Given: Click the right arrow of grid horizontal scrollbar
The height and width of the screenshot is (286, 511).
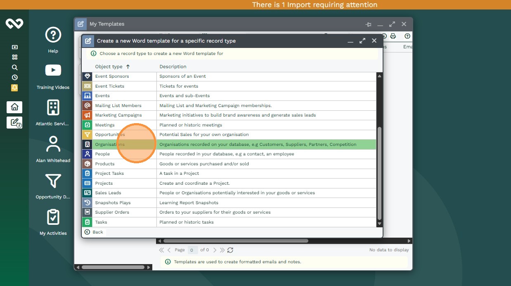Looking at the screenshot, I should click(409, 241).
